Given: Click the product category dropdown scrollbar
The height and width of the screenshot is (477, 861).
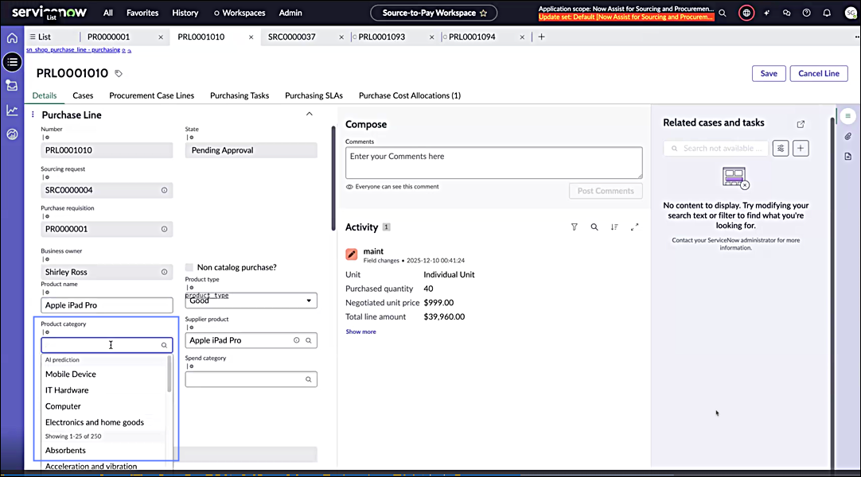Looking at the screenshot, I should coord(169,374).
